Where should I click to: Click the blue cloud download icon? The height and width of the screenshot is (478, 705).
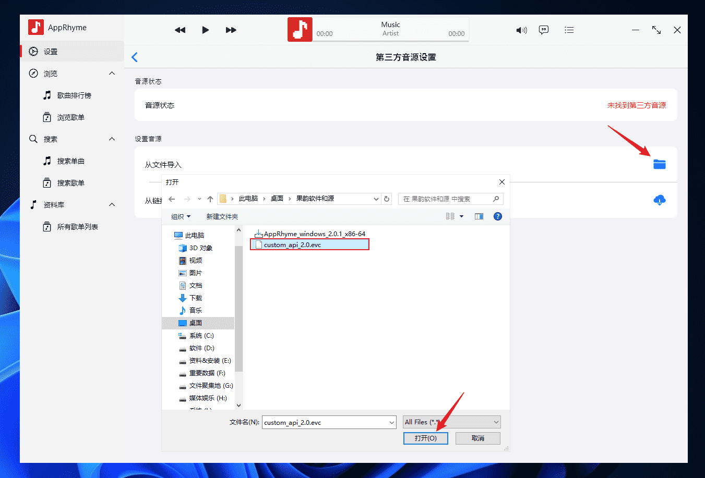click(660, 200)
